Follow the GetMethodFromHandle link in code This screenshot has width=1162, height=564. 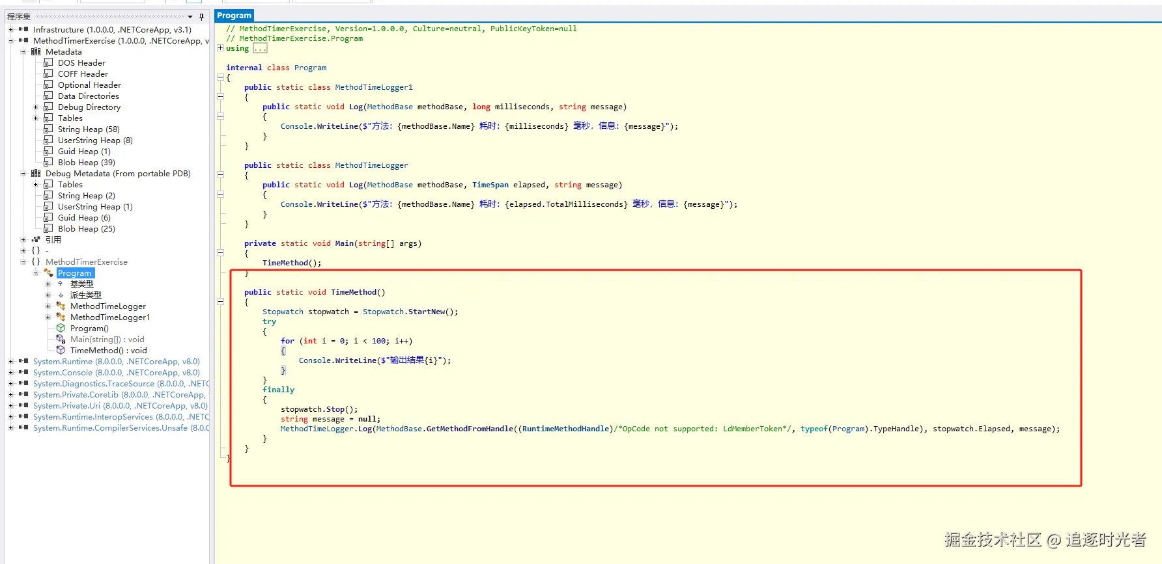point(469,429)
